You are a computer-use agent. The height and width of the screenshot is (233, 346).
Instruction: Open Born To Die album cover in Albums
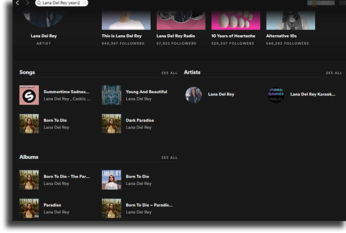point(111,180)
